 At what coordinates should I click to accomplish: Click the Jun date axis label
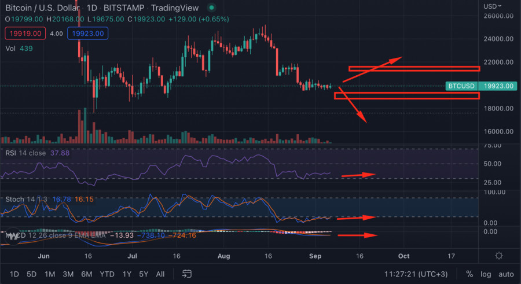point(43,256)
